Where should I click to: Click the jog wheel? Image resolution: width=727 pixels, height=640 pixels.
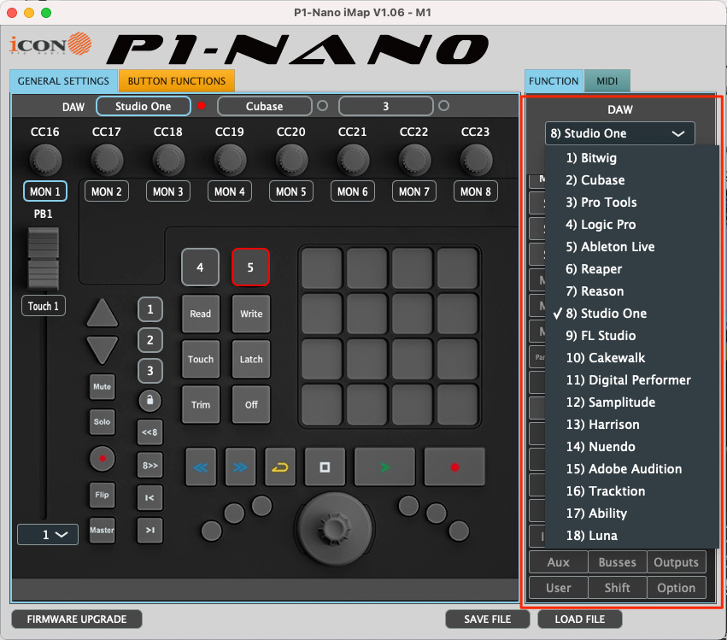(x=334, y=528)
